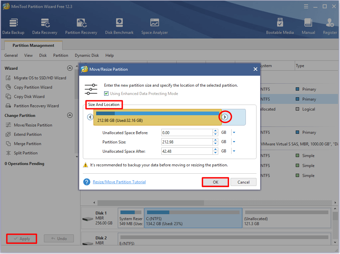
Task: Click Cancel in the resize dialog
Action: point(243,182)
